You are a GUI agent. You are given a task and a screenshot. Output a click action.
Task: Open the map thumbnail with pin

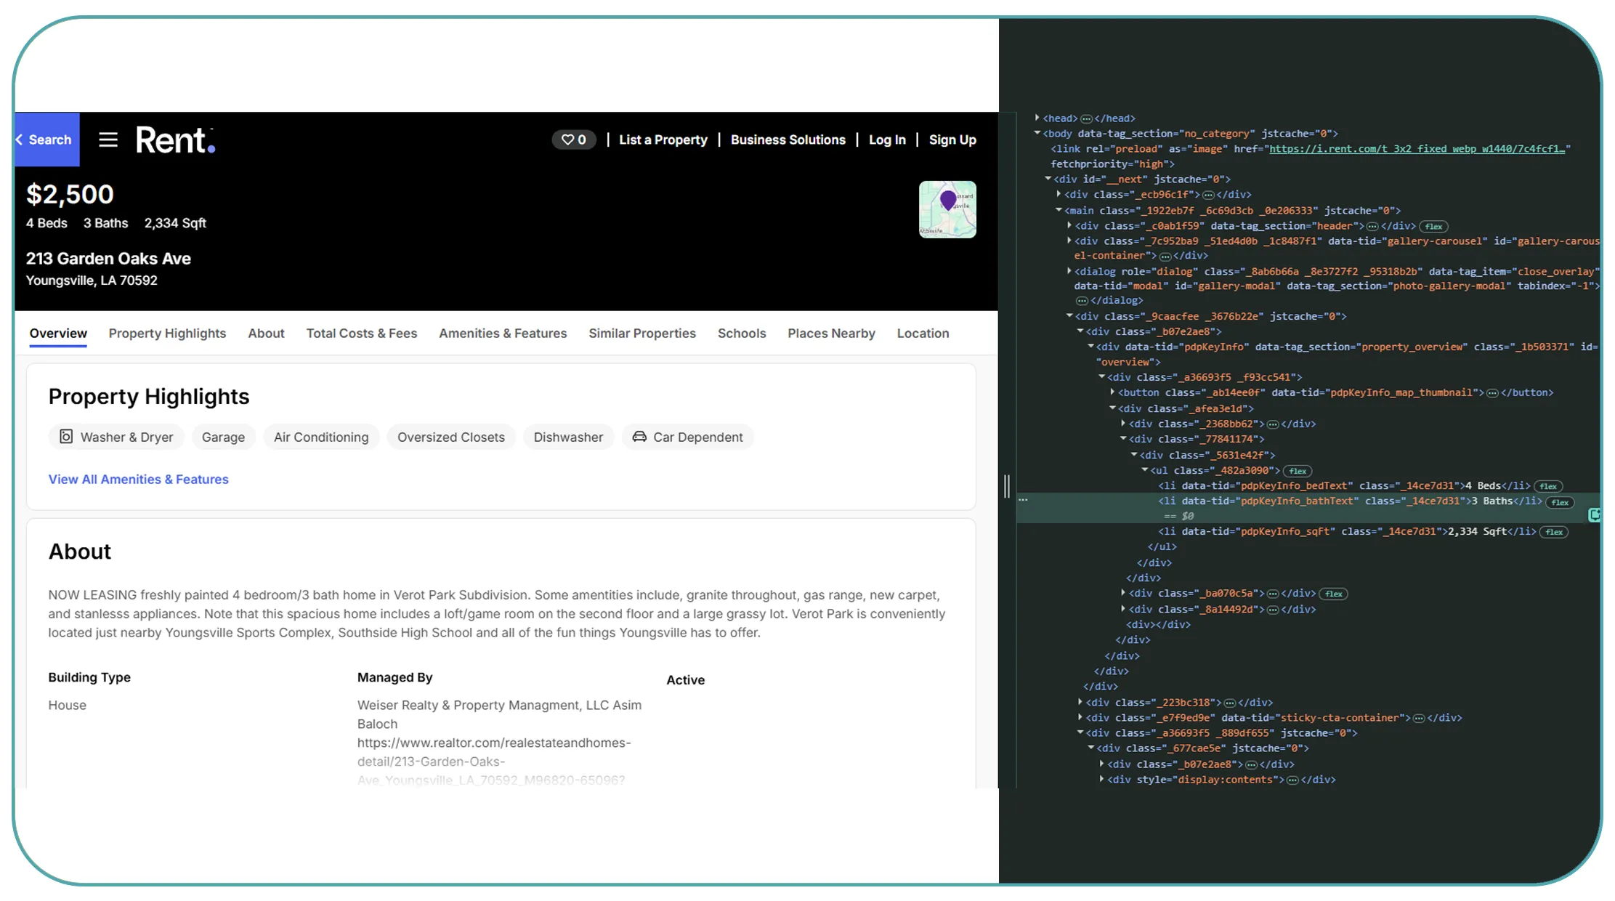click(x=947, y=209)
